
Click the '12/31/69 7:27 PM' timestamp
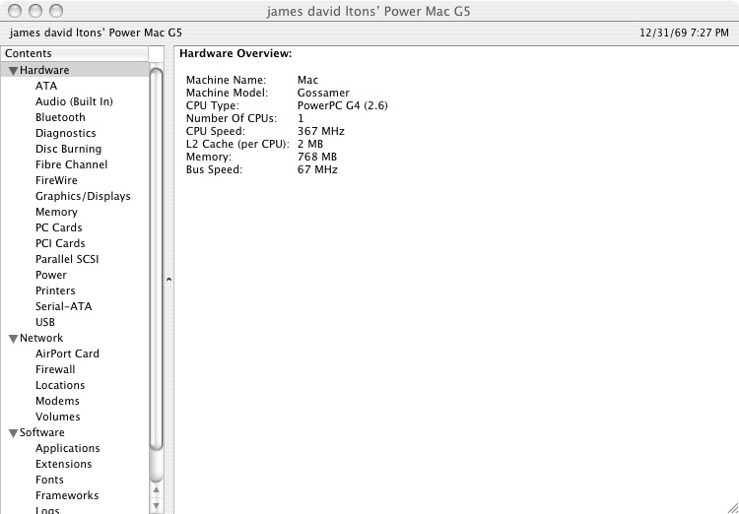pyautogui.click(x=685, y=32)
